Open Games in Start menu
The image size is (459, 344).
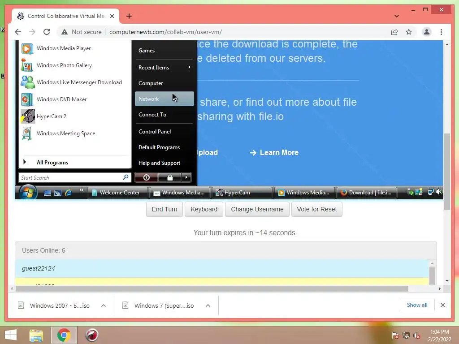pos(164,51)
